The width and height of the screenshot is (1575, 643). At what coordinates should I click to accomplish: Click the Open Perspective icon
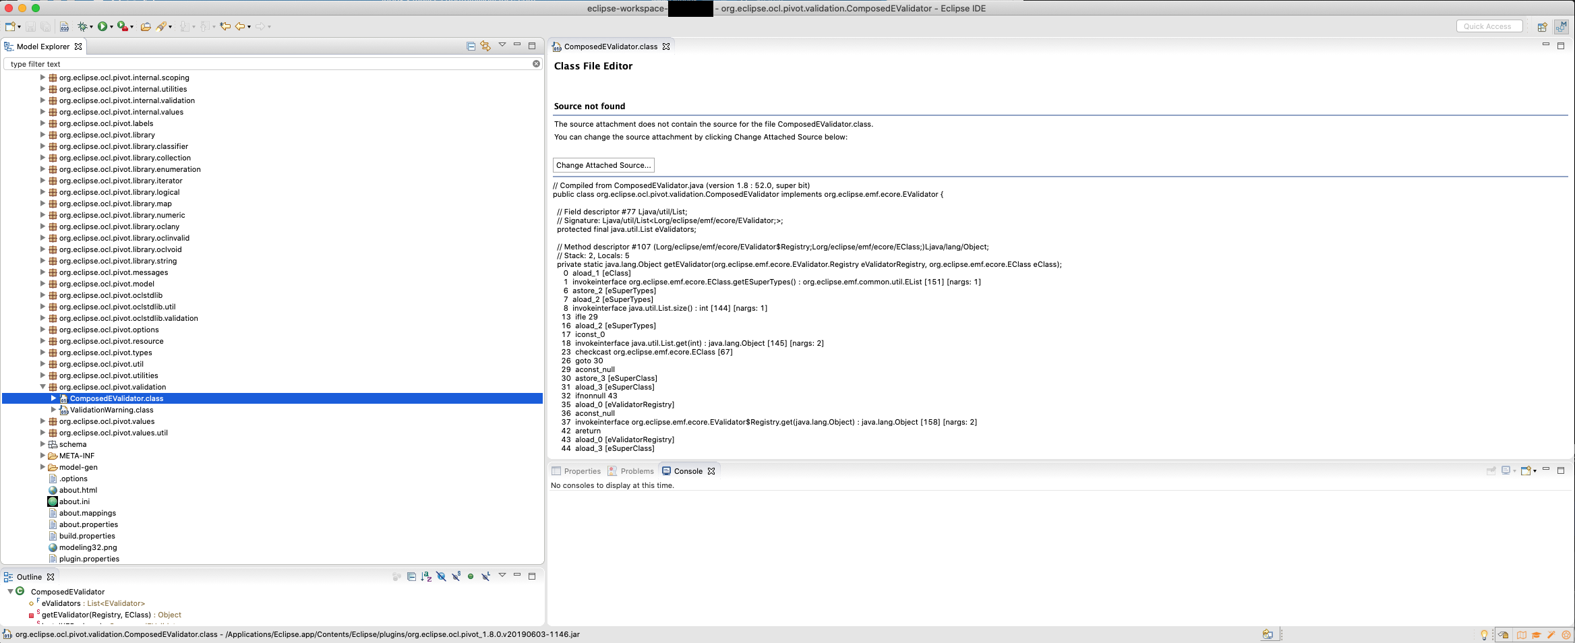pyautogui.click(x=1542, y=26)
